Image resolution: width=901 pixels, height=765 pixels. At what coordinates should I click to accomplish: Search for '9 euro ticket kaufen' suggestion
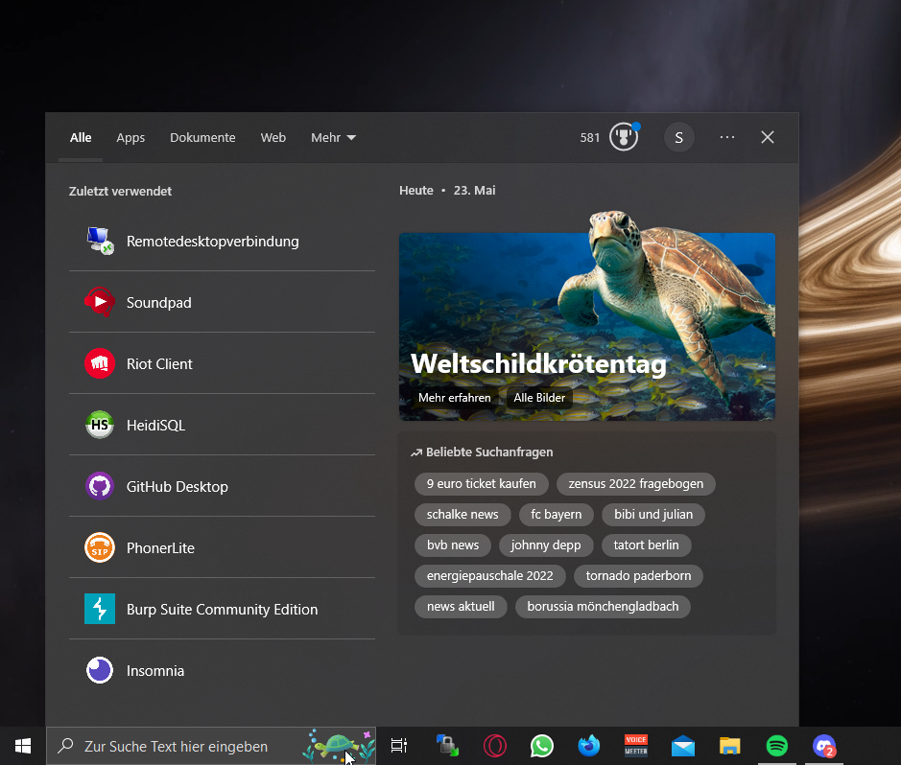(481, 484)
